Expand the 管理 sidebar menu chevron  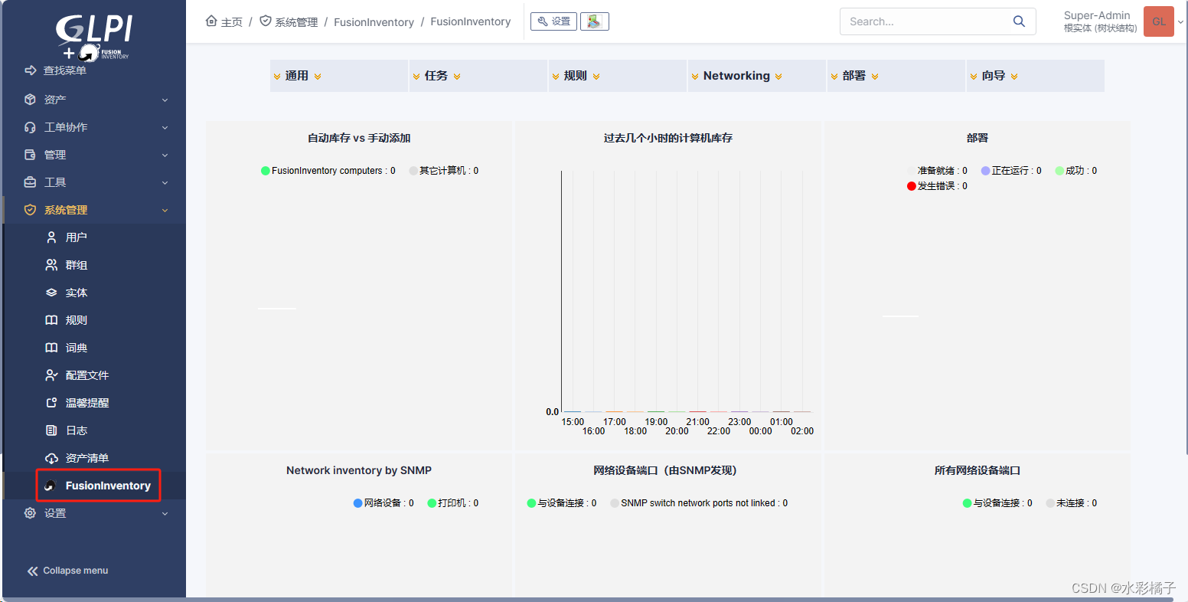tap(165, 155)
